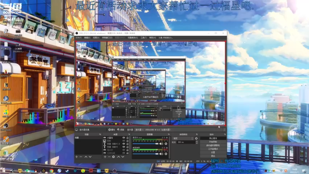Open the 帮助(H) menu

tap(153, 38)
